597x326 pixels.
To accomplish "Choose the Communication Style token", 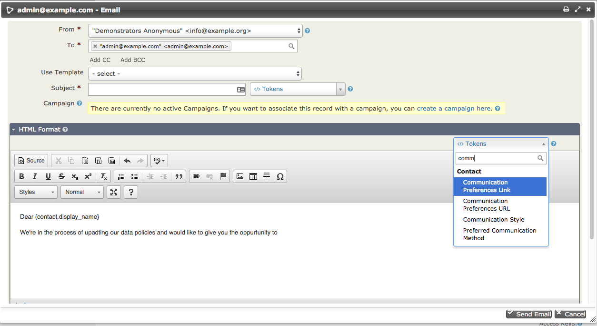I will [x=494, y=220].
